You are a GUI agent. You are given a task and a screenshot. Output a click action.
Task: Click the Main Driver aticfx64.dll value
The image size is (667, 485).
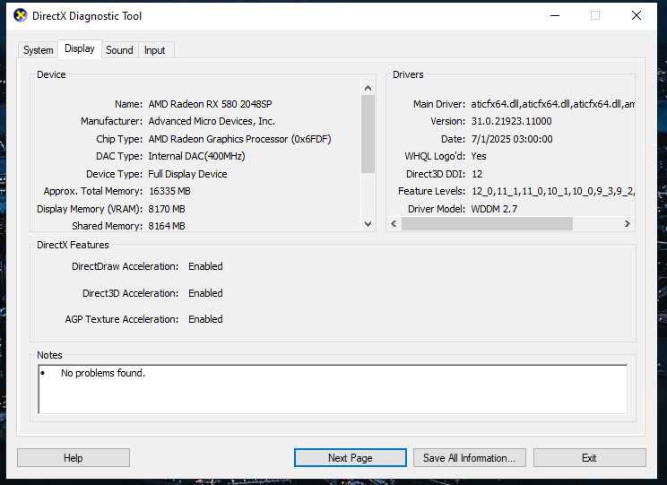(552, 104)
